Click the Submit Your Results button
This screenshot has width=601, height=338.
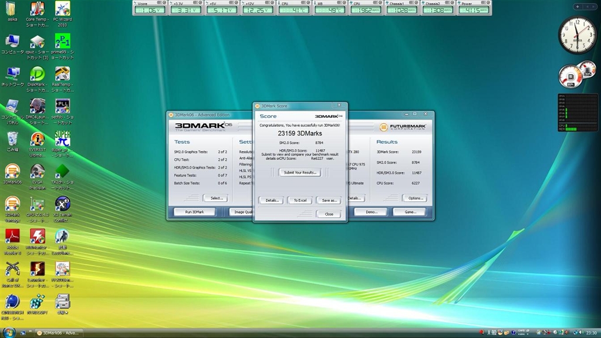click(x=300, y=173)
